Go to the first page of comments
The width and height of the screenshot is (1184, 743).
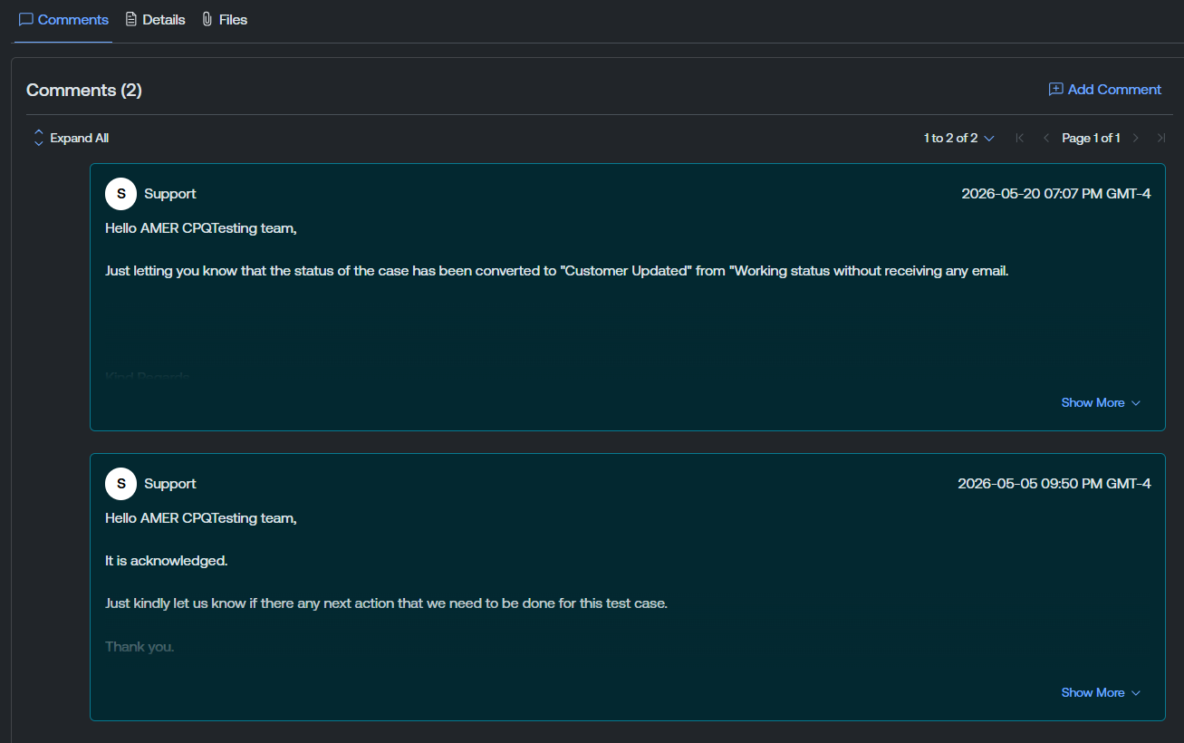pos(1019,138)
